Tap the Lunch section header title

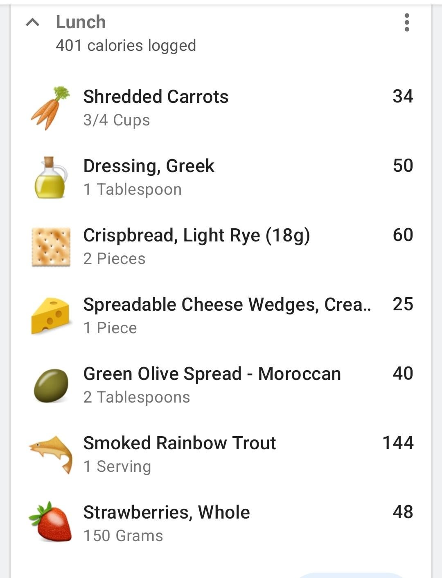(81, 22)
